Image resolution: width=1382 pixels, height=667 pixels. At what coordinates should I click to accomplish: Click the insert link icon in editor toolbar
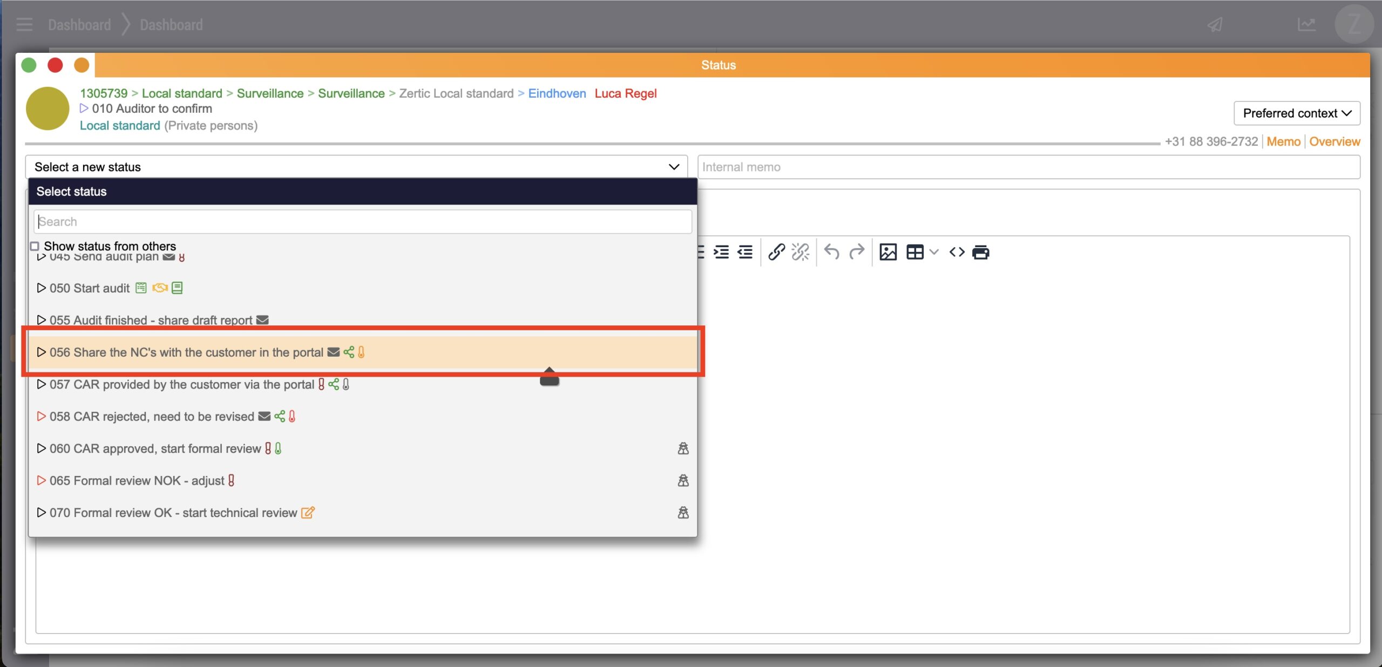point(776,252)
